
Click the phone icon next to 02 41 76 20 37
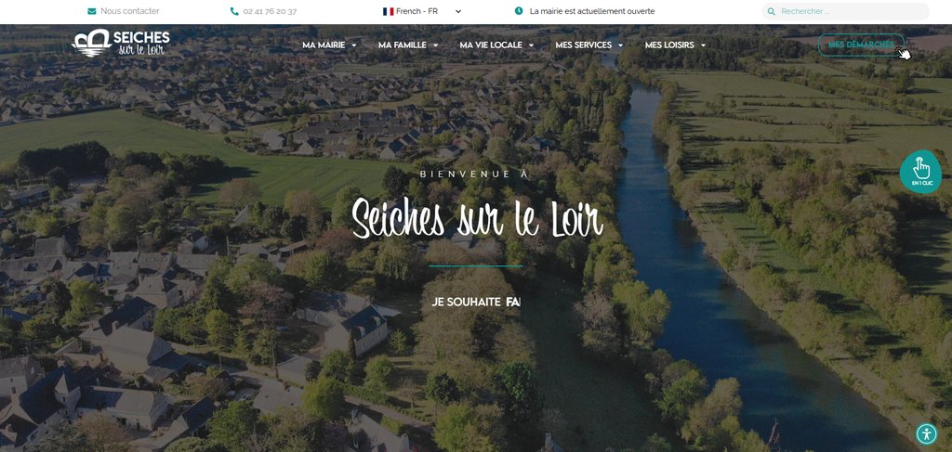click(234, 11)
